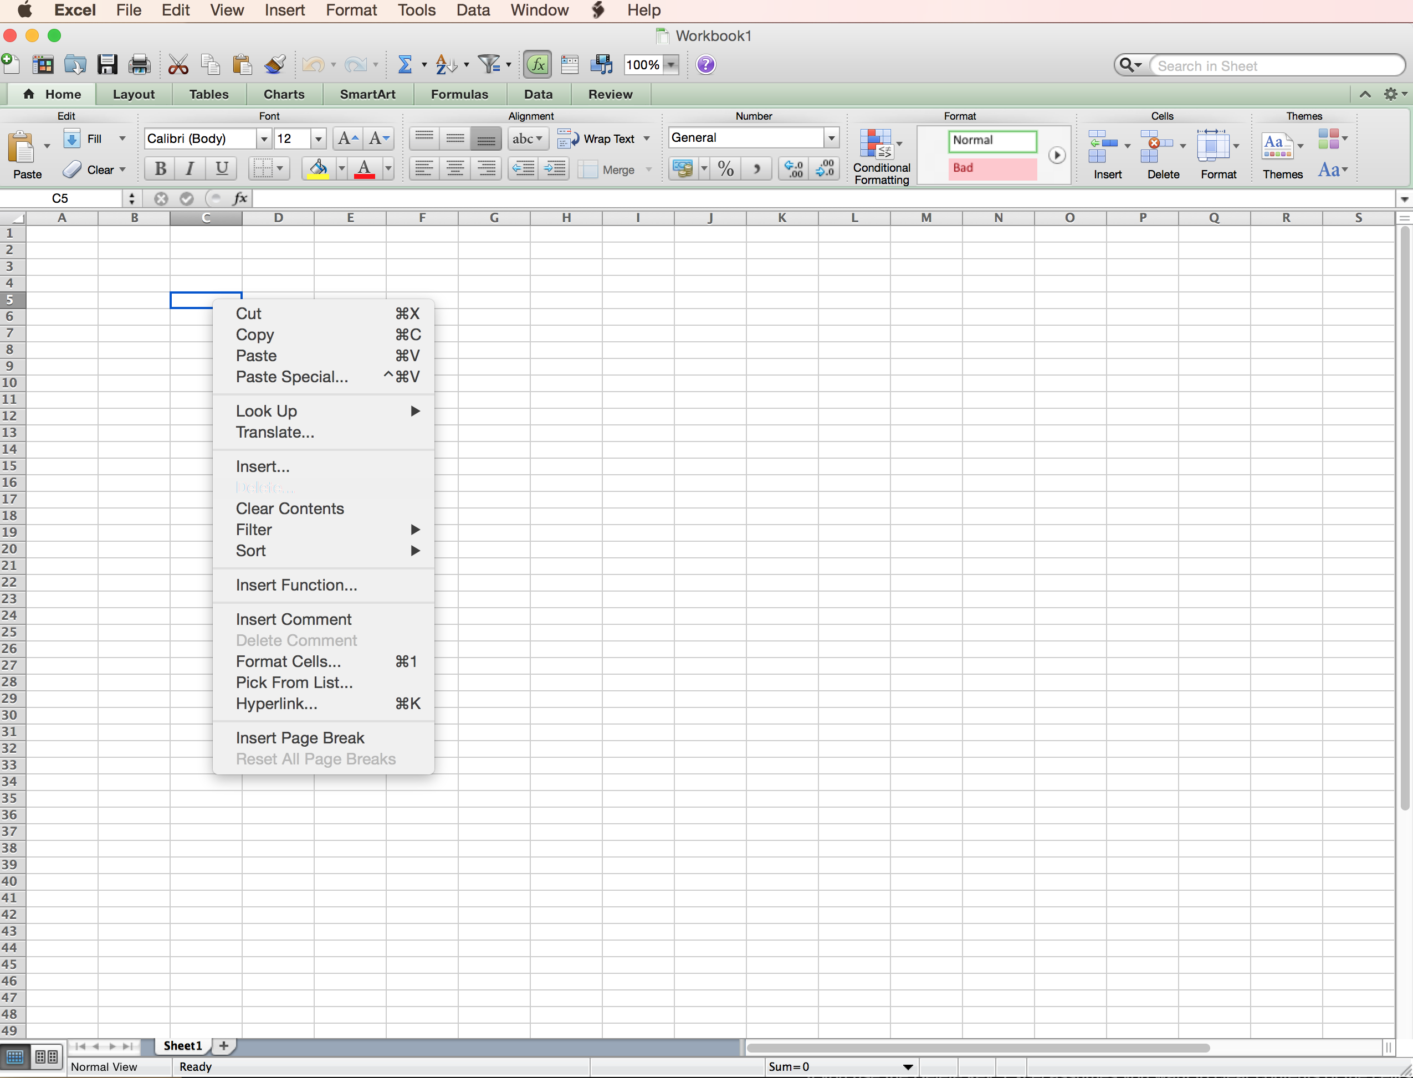Click the Insert Function icon in ribbon
Screen dimensions: 1413x1078
pyautogui.click(x=539, y=65)
